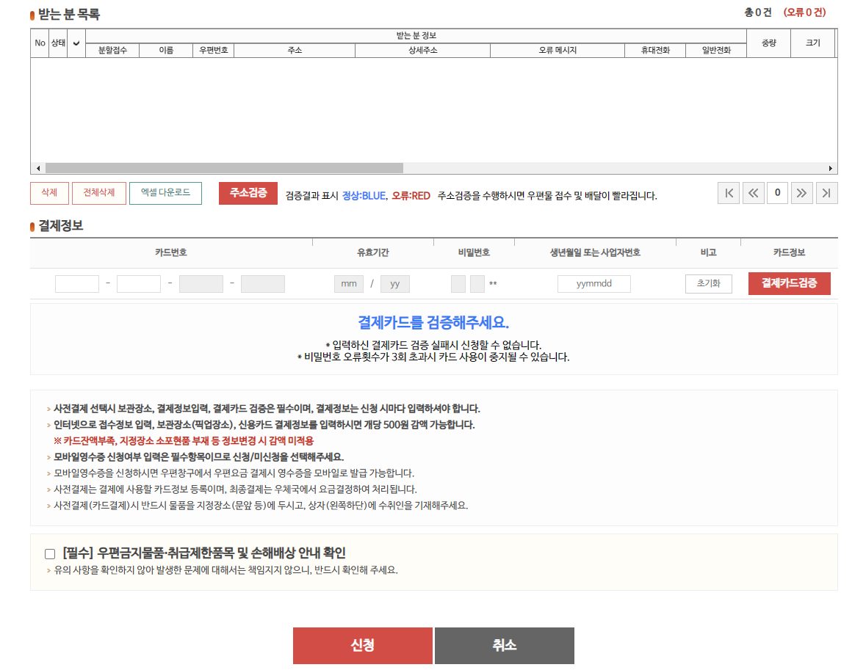Viewport: 866px width, 670px height.
Task: Click the first card number input field
Action: [x=76, y=283]
